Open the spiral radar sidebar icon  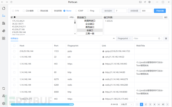pos(4,31)
